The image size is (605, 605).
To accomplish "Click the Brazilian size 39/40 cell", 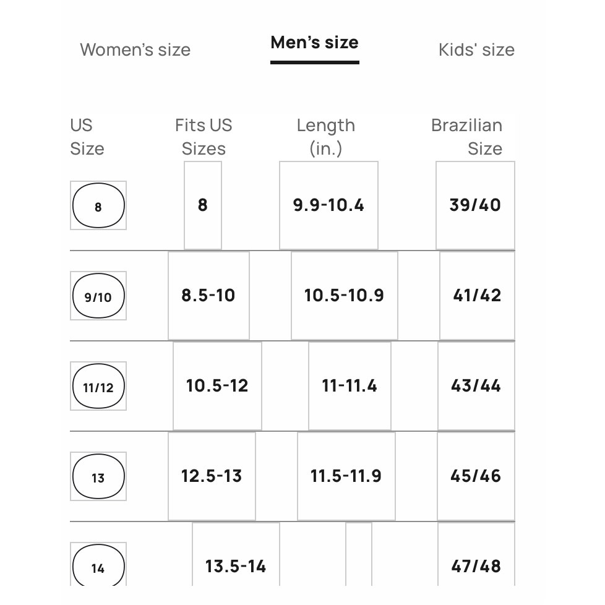I will pyautogui.click(x=475, y=205).
